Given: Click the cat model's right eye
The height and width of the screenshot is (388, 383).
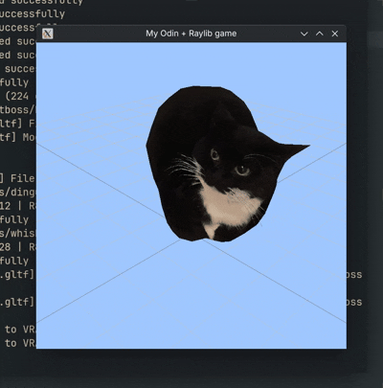Looking at the screenshot, I should [x=242, y=170].
